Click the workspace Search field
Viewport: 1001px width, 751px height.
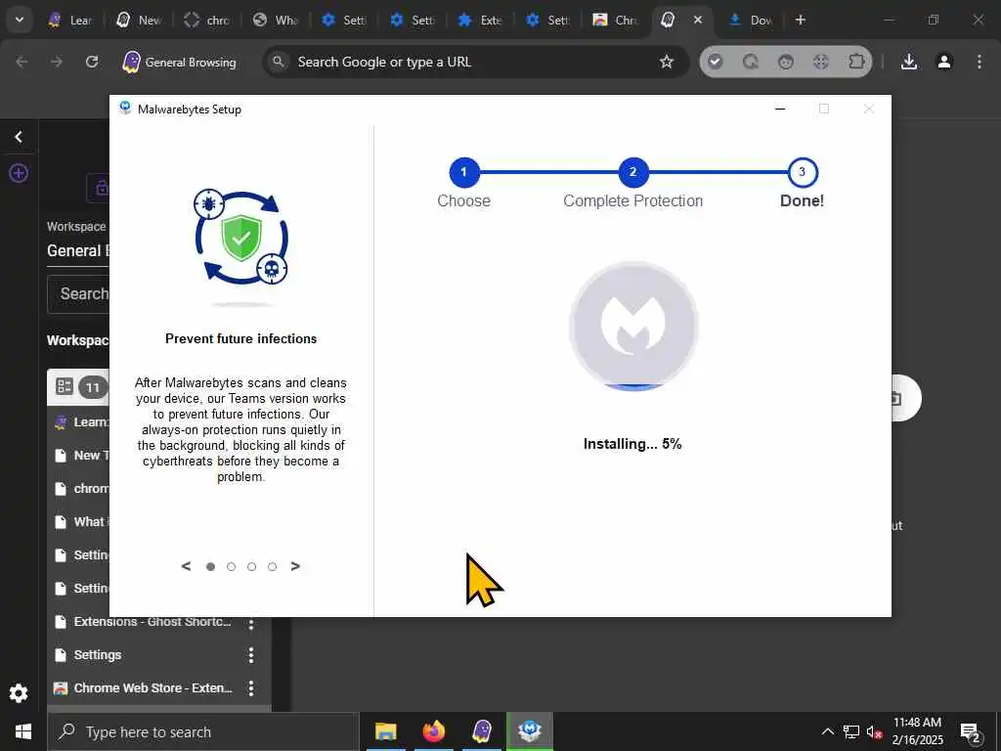click(78, 293)
